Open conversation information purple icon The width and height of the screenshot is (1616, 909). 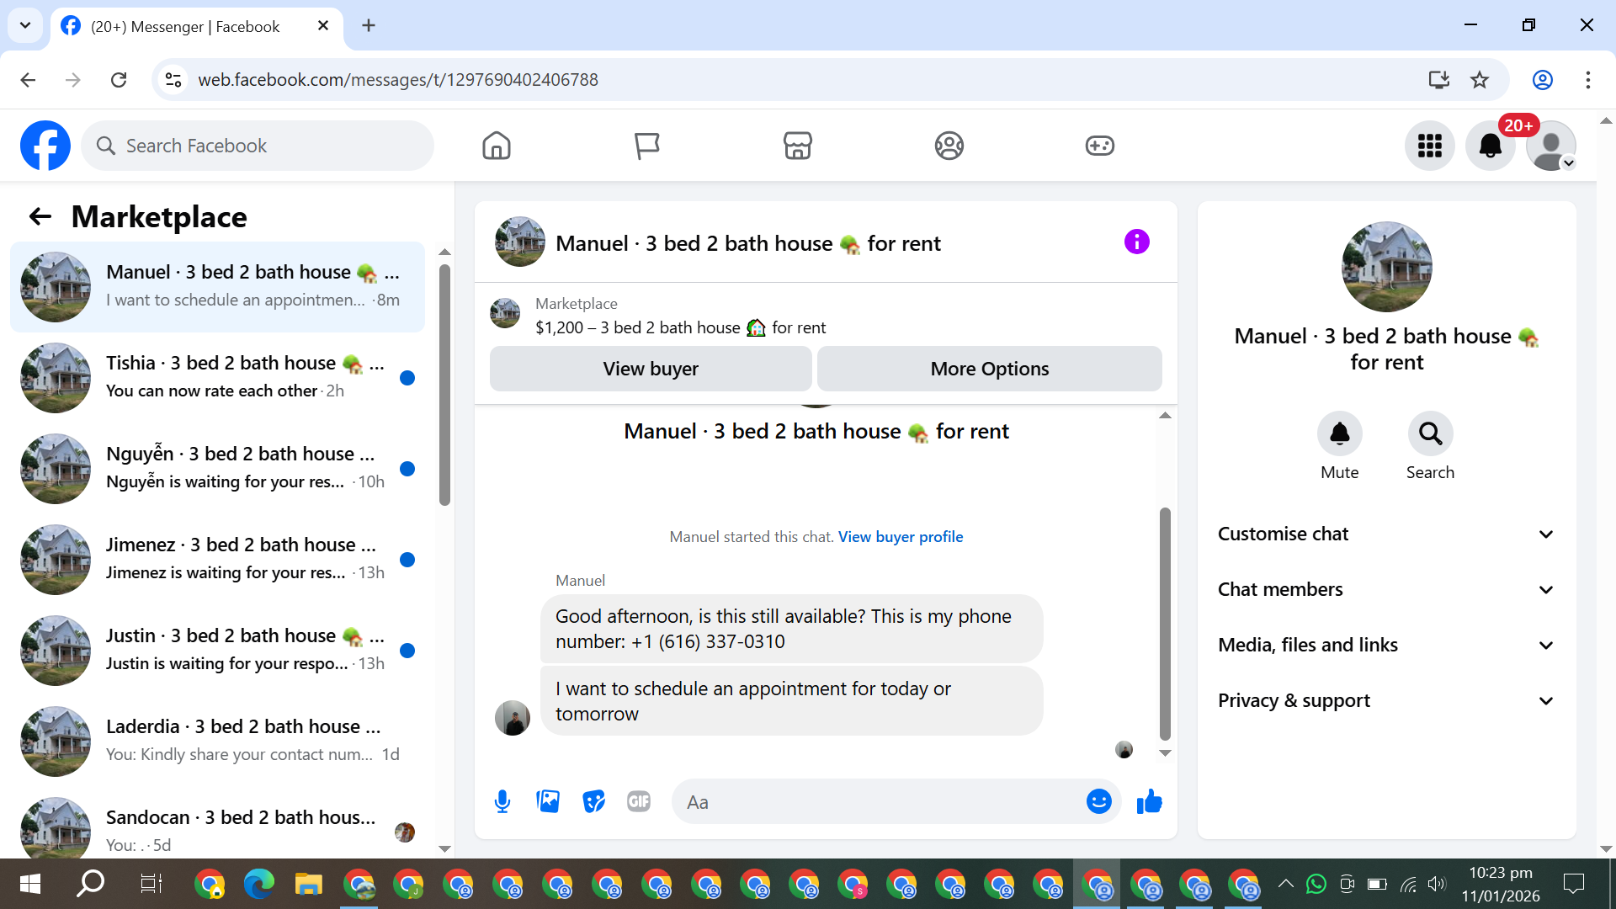click(1136, 242)
